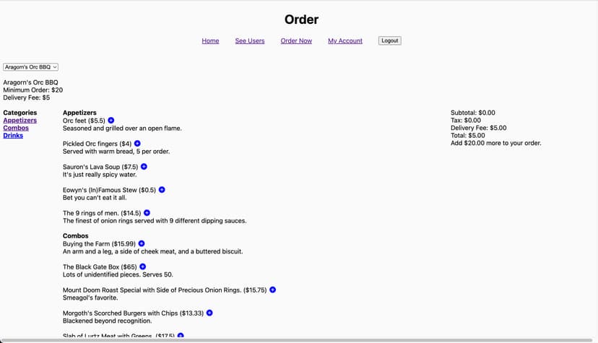Add Buying the Farm combo
598x343 pixels.
click(142, 244)
